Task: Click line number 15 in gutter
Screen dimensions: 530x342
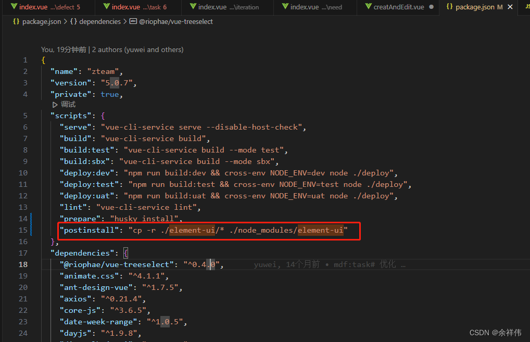Action: tap(23, 230)
